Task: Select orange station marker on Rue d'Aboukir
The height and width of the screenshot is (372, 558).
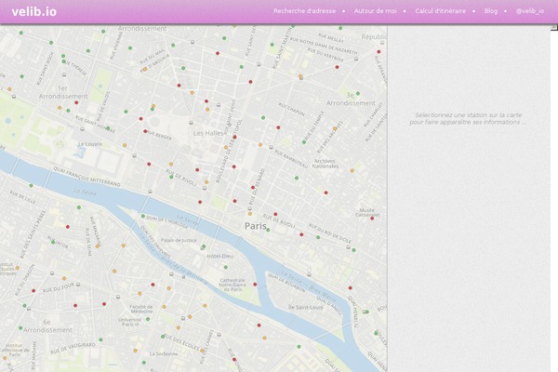Action: click(x=145, y=69)
